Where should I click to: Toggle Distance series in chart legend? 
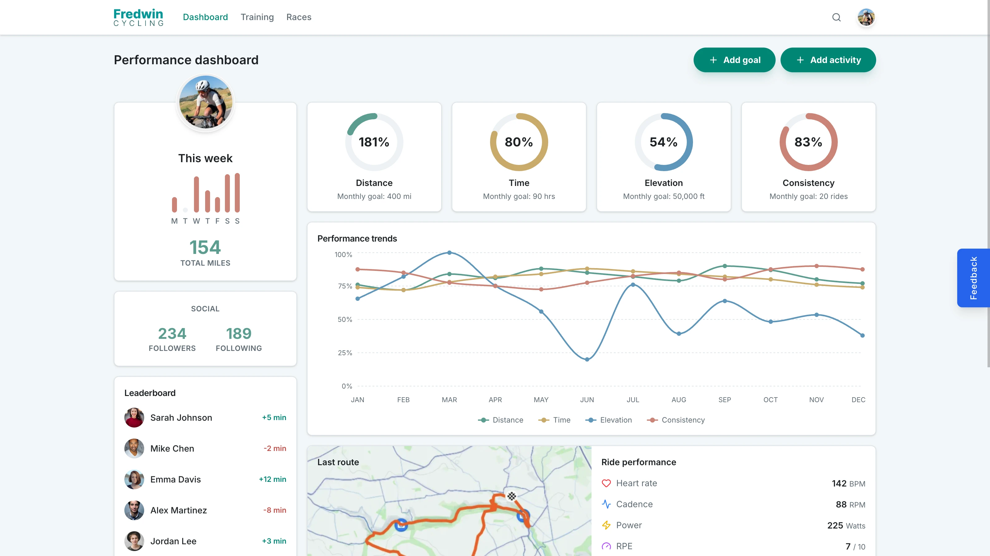pyautogui.click(x=500, y=420)
